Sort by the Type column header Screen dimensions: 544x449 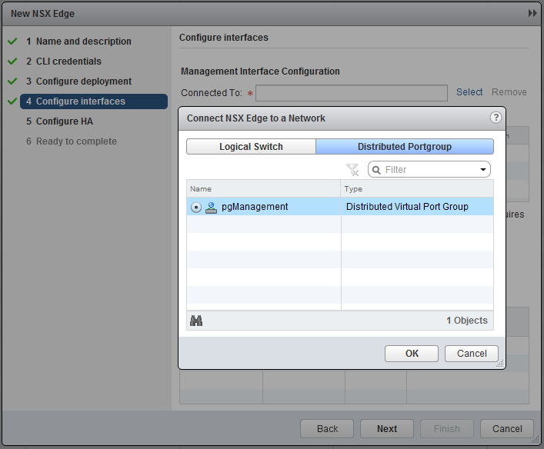416,188
